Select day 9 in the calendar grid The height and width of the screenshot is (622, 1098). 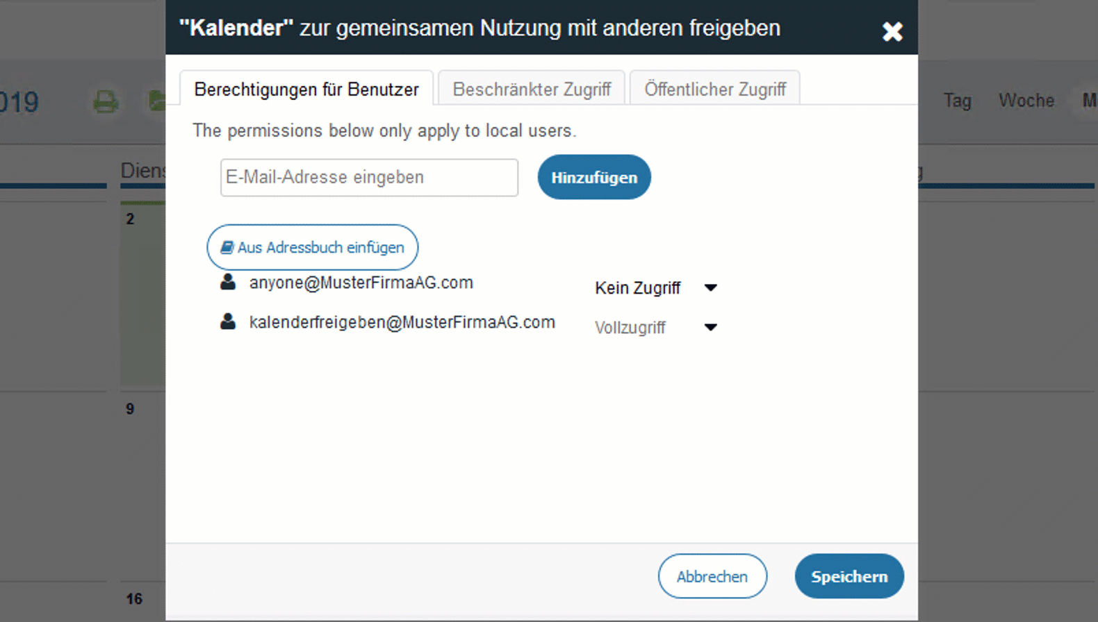click(x=130, y=409)
